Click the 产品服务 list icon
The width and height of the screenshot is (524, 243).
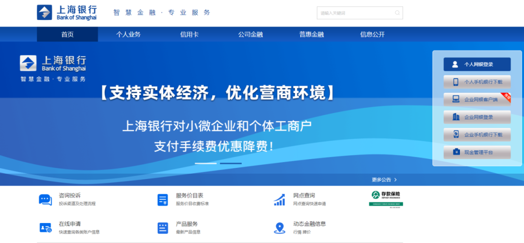(163, 228)
